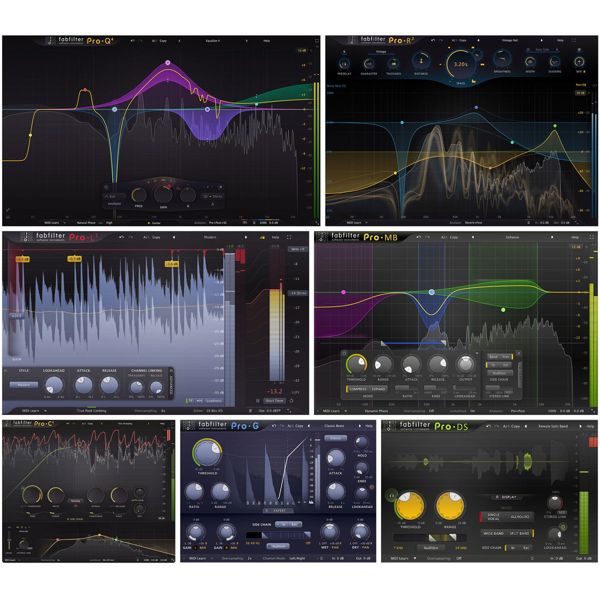Open the Bell shape dropdown in Pro-Q 4
The width and height of the screenshot is (600, 600).
115,196
